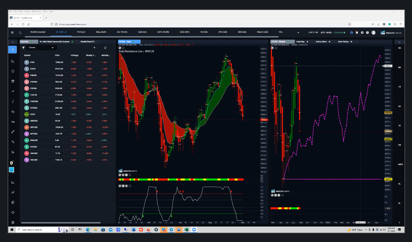412x242 pixels.
Task: Click the eraser icon in watchlist header
Action: coord(105,47)
